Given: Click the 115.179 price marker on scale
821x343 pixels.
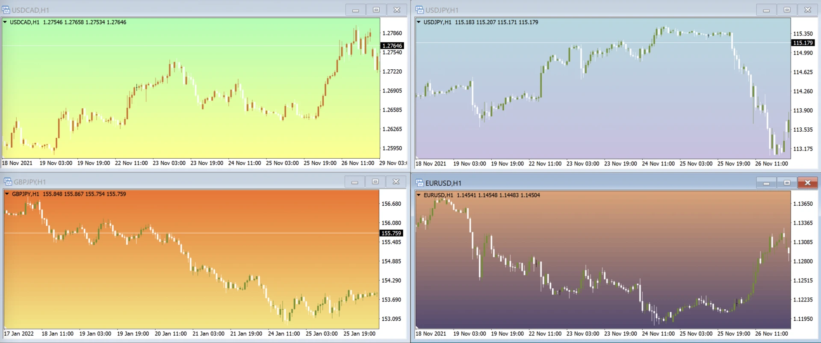Looking at the screenshot, I should (803, 43).
